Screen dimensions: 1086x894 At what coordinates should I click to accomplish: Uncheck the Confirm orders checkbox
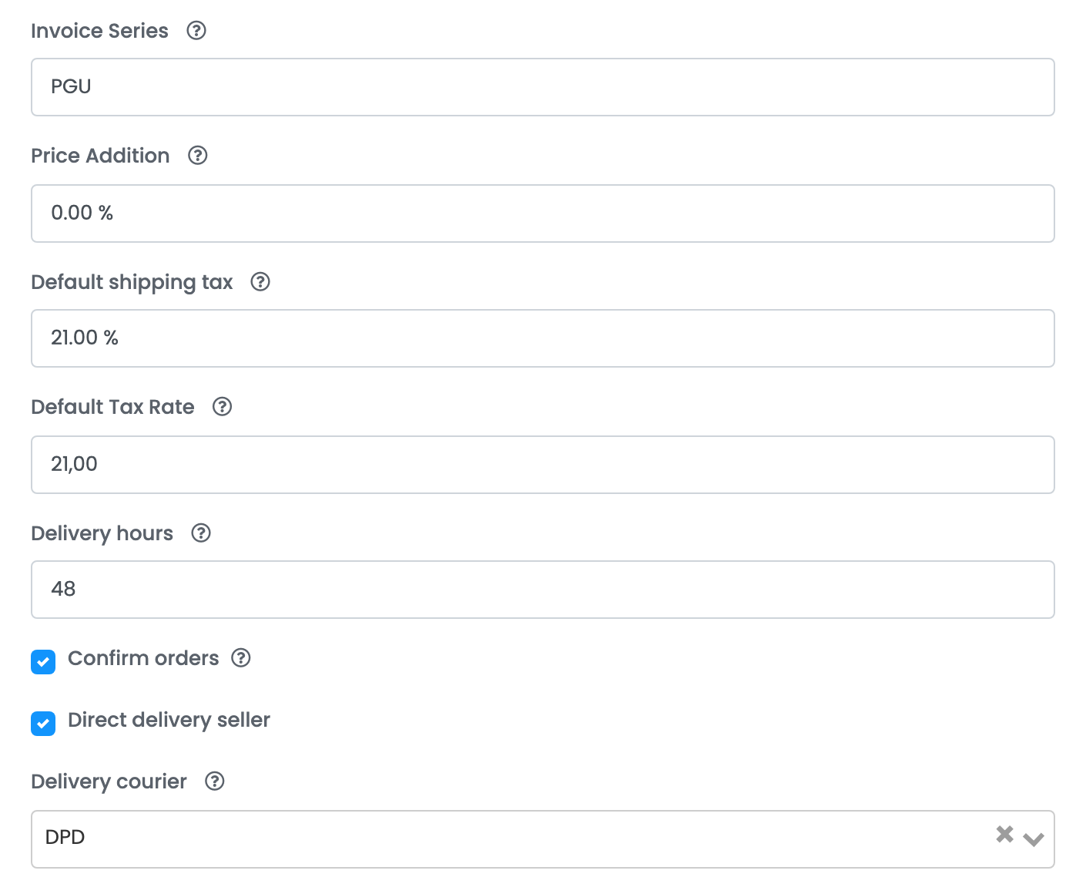click(x=43, y=661)
